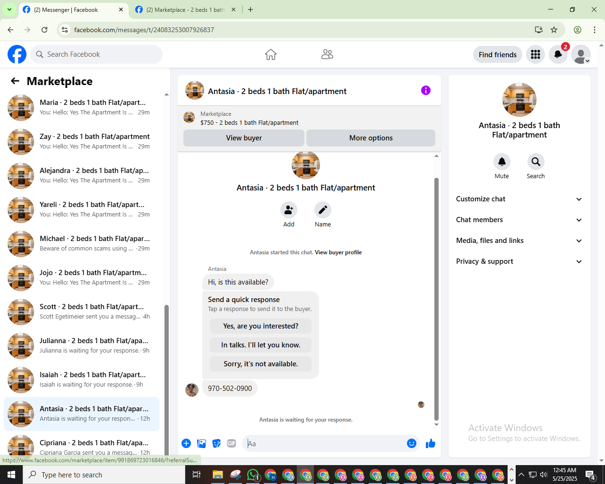The width and height of the screenshot is (605, 484).
Task: Click the Name pencil icon in chat
Action: [323, 210]
